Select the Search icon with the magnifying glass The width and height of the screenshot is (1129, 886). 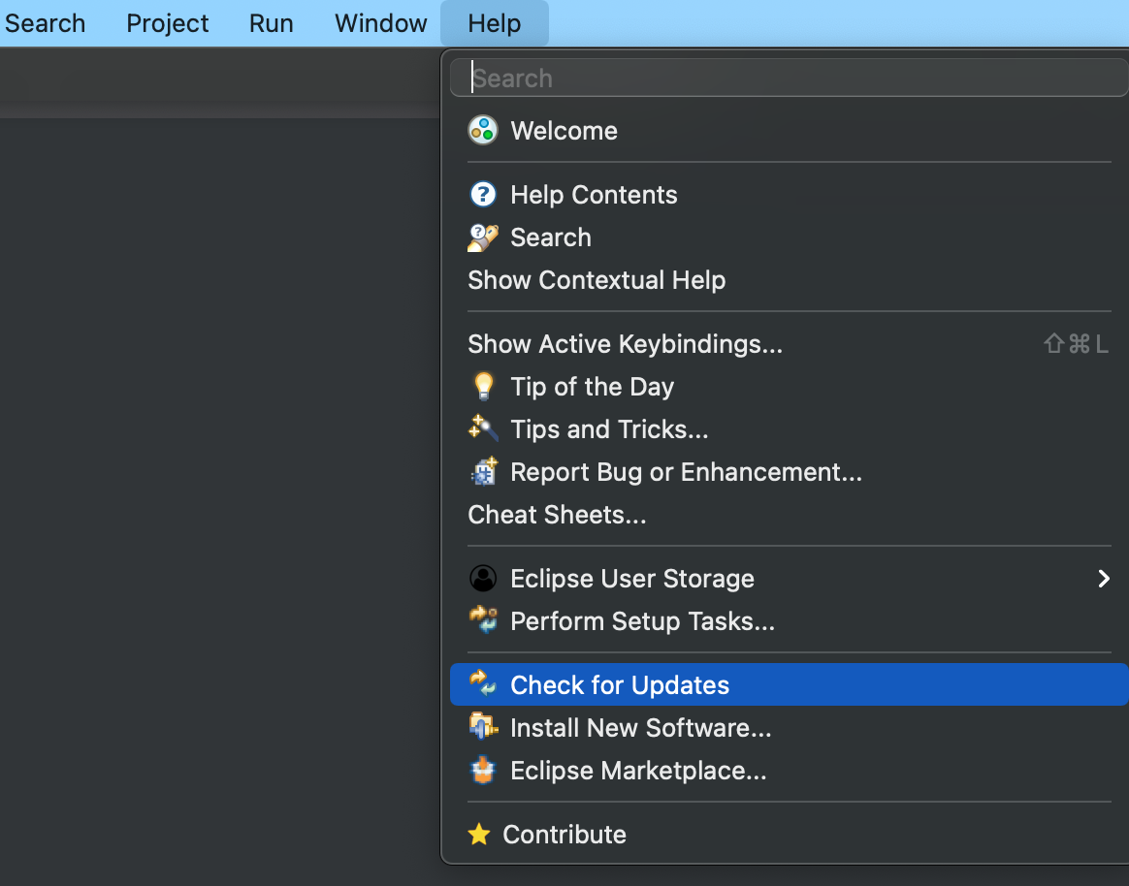coord(482,237)
